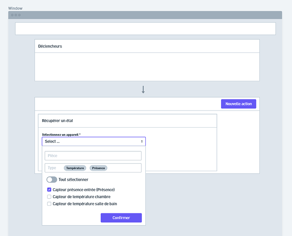292x236 pixels.
Task: Uncheck Capteur présence entrée (Présence)
Action: 50,190
